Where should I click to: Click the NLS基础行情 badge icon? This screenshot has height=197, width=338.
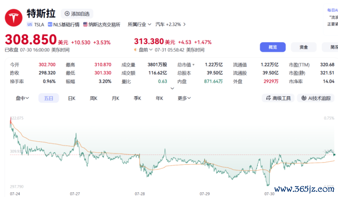tap(50, 24)
